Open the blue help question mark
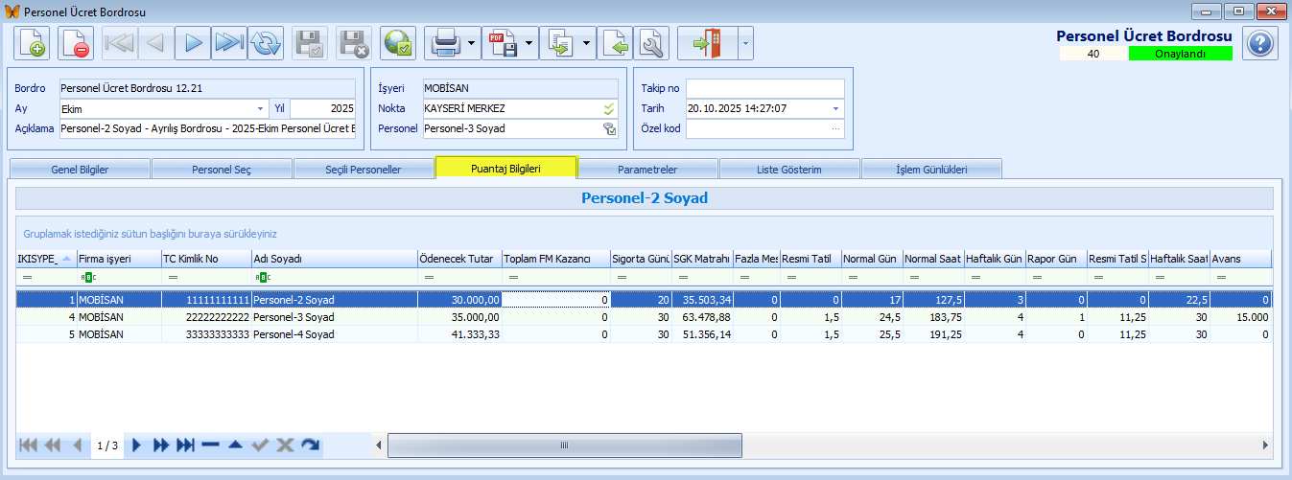The height and width of the screenshot is (480, 1292). (1260, 44)
